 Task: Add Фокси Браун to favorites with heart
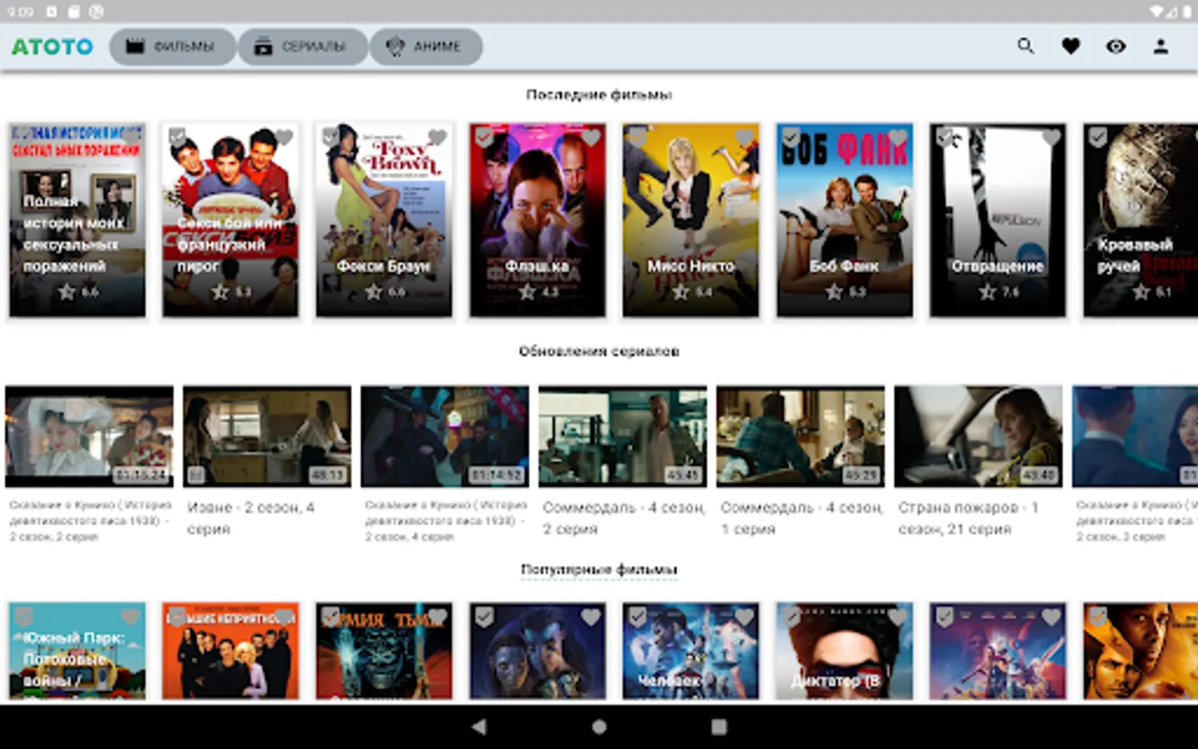pos(438,137)
